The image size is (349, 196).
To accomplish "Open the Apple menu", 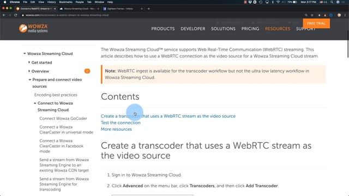I will 5,2.
